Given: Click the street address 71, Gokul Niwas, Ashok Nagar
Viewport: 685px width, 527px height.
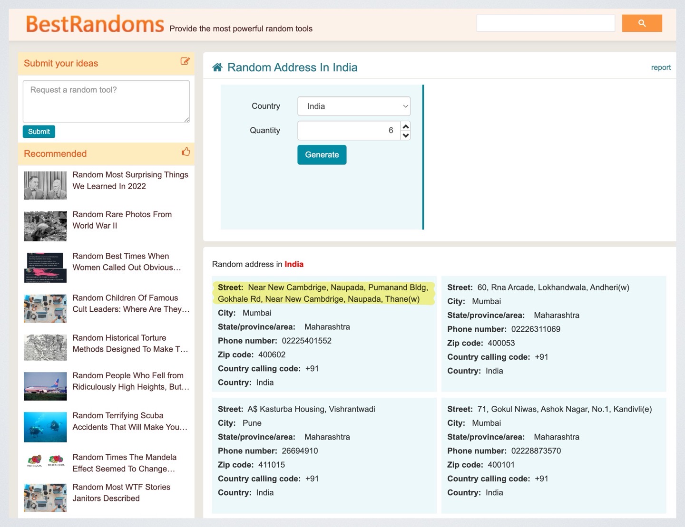Looking at the screenshot, I should 565,409.
